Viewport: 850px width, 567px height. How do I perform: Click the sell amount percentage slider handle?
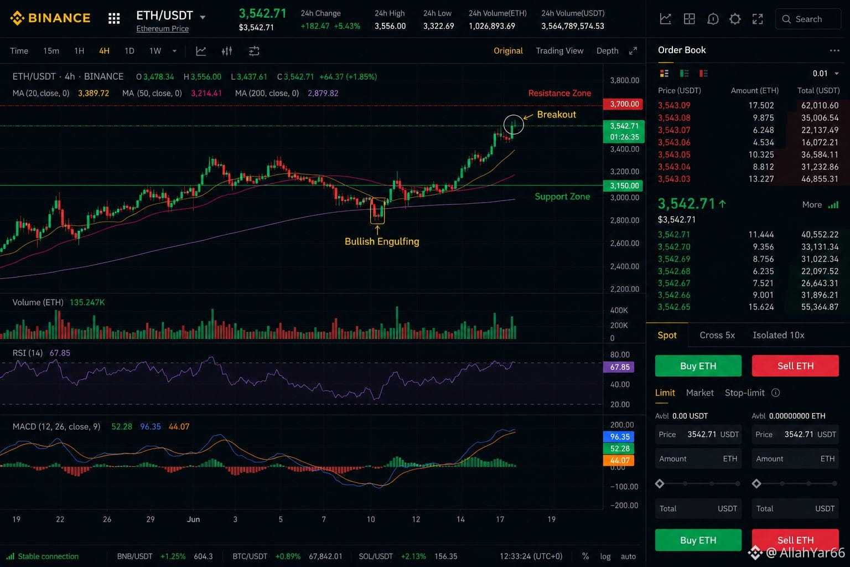pyautogui.click(x=756, y=483)
